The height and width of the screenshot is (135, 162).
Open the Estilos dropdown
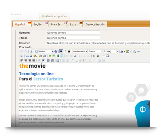point(46,52)
